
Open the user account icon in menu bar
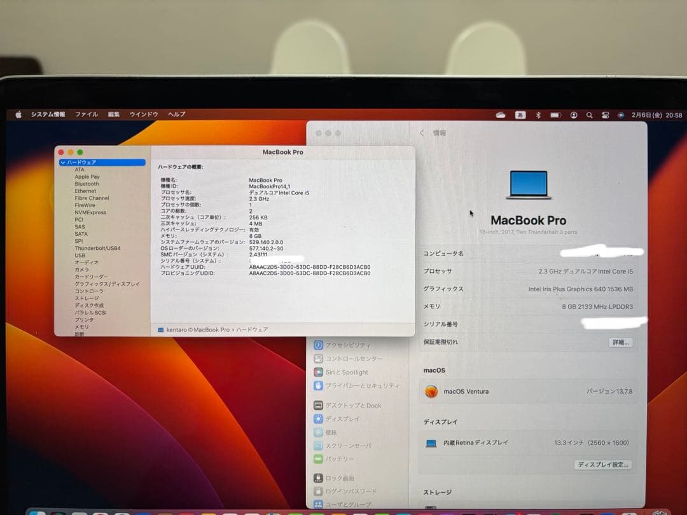574,115
